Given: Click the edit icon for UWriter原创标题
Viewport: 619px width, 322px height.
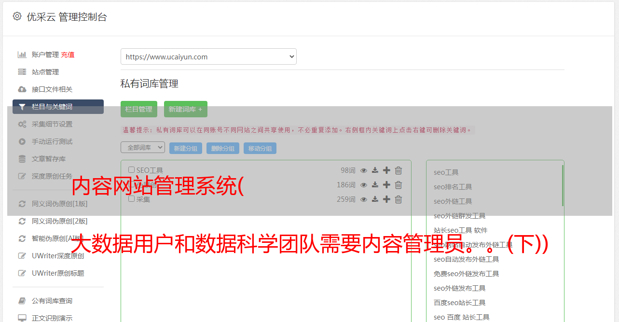Looking at the screenshot, I should pyautogui.click(x=22, y=273).
